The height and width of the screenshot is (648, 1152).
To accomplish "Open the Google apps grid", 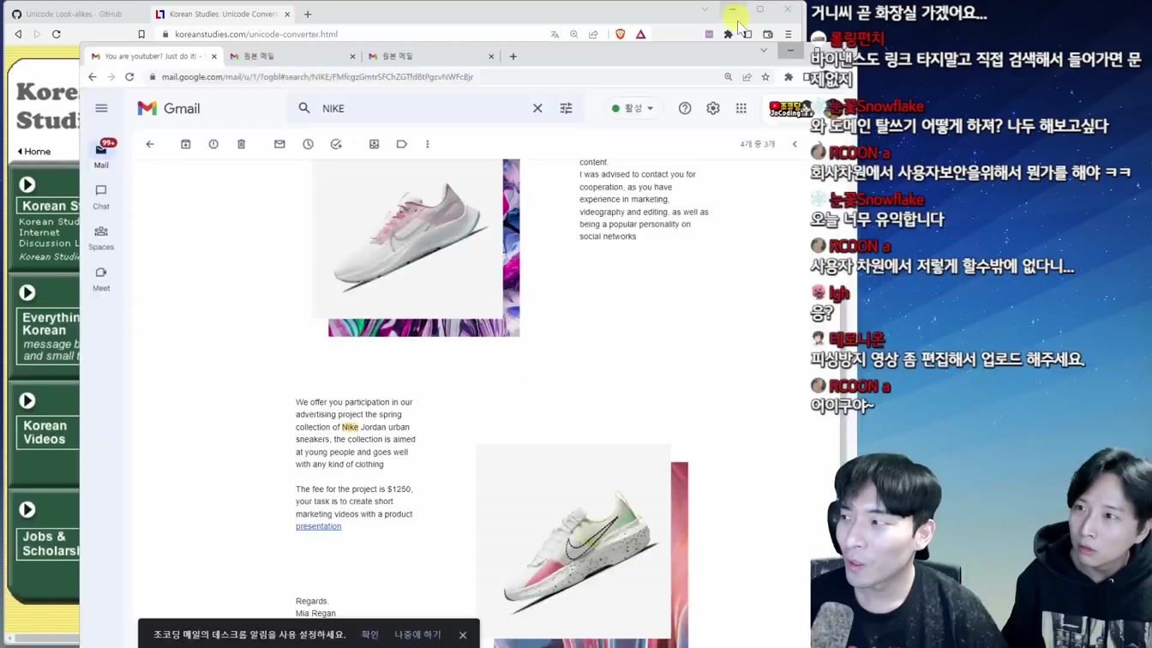I will click(741, 108).
